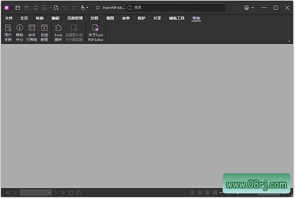Select continuous page view mode icon
The width and height of the screenshot is (295, 198).
coord(200,192)
